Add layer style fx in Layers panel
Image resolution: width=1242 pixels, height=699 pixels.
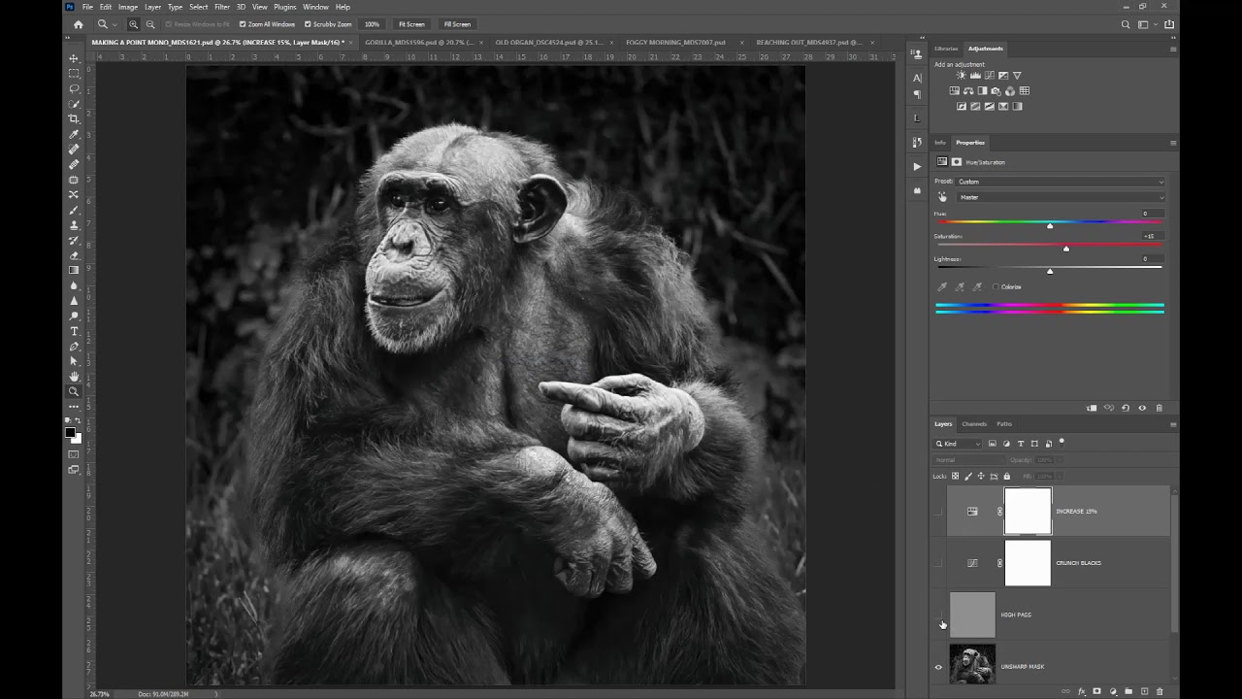[x=1082, y=691]
